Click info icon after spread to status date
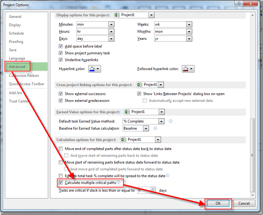Viewport: 263px width, 215px height. coord(167,176)
